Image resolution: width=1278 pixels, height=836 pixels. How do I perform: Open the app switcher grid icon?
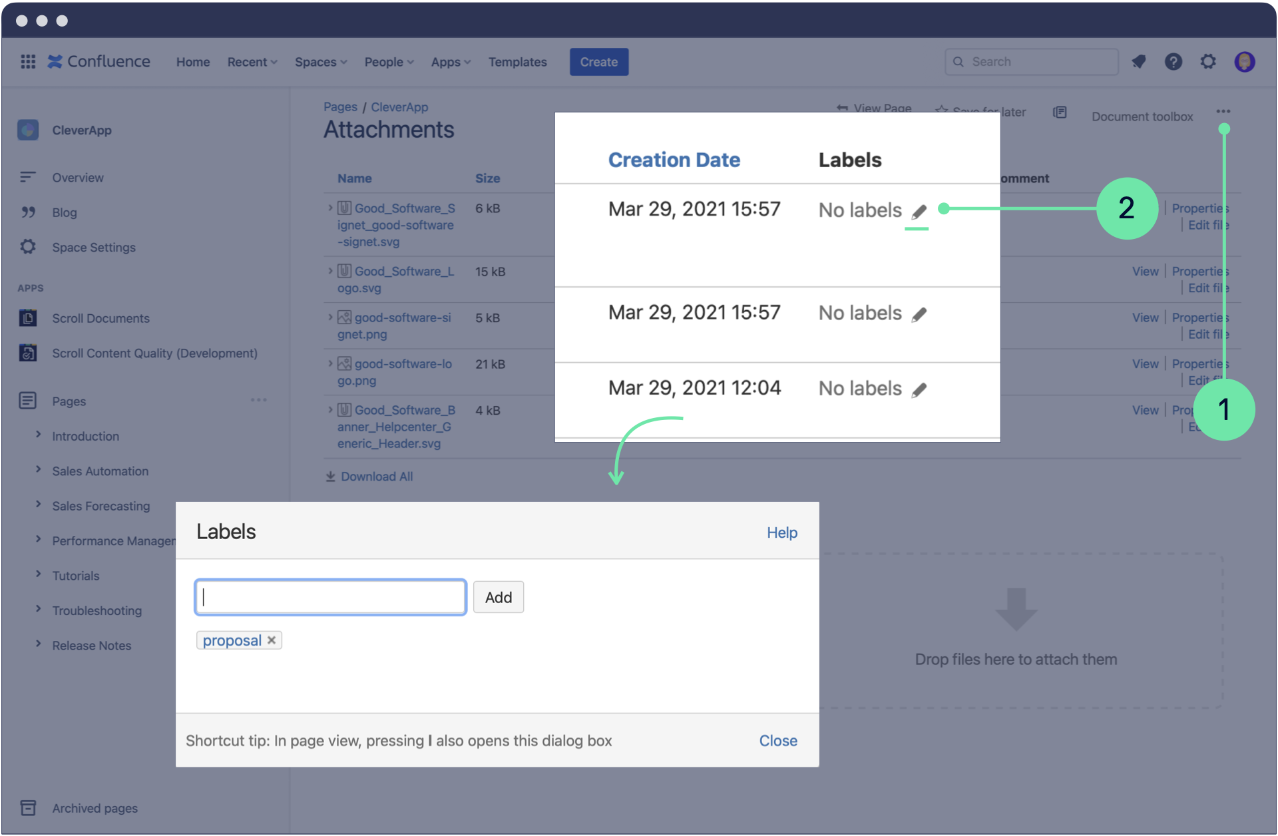[x=28, y=62]
